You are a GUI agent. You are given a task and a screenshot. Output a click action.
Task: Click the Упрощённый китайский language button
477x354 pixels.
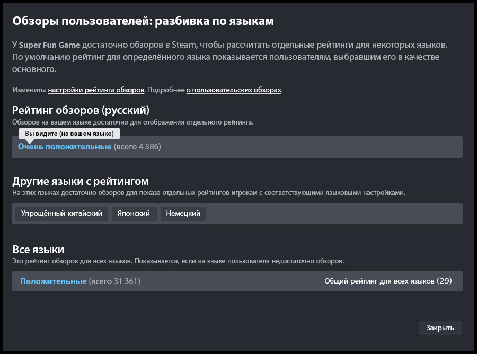point(61,214)
